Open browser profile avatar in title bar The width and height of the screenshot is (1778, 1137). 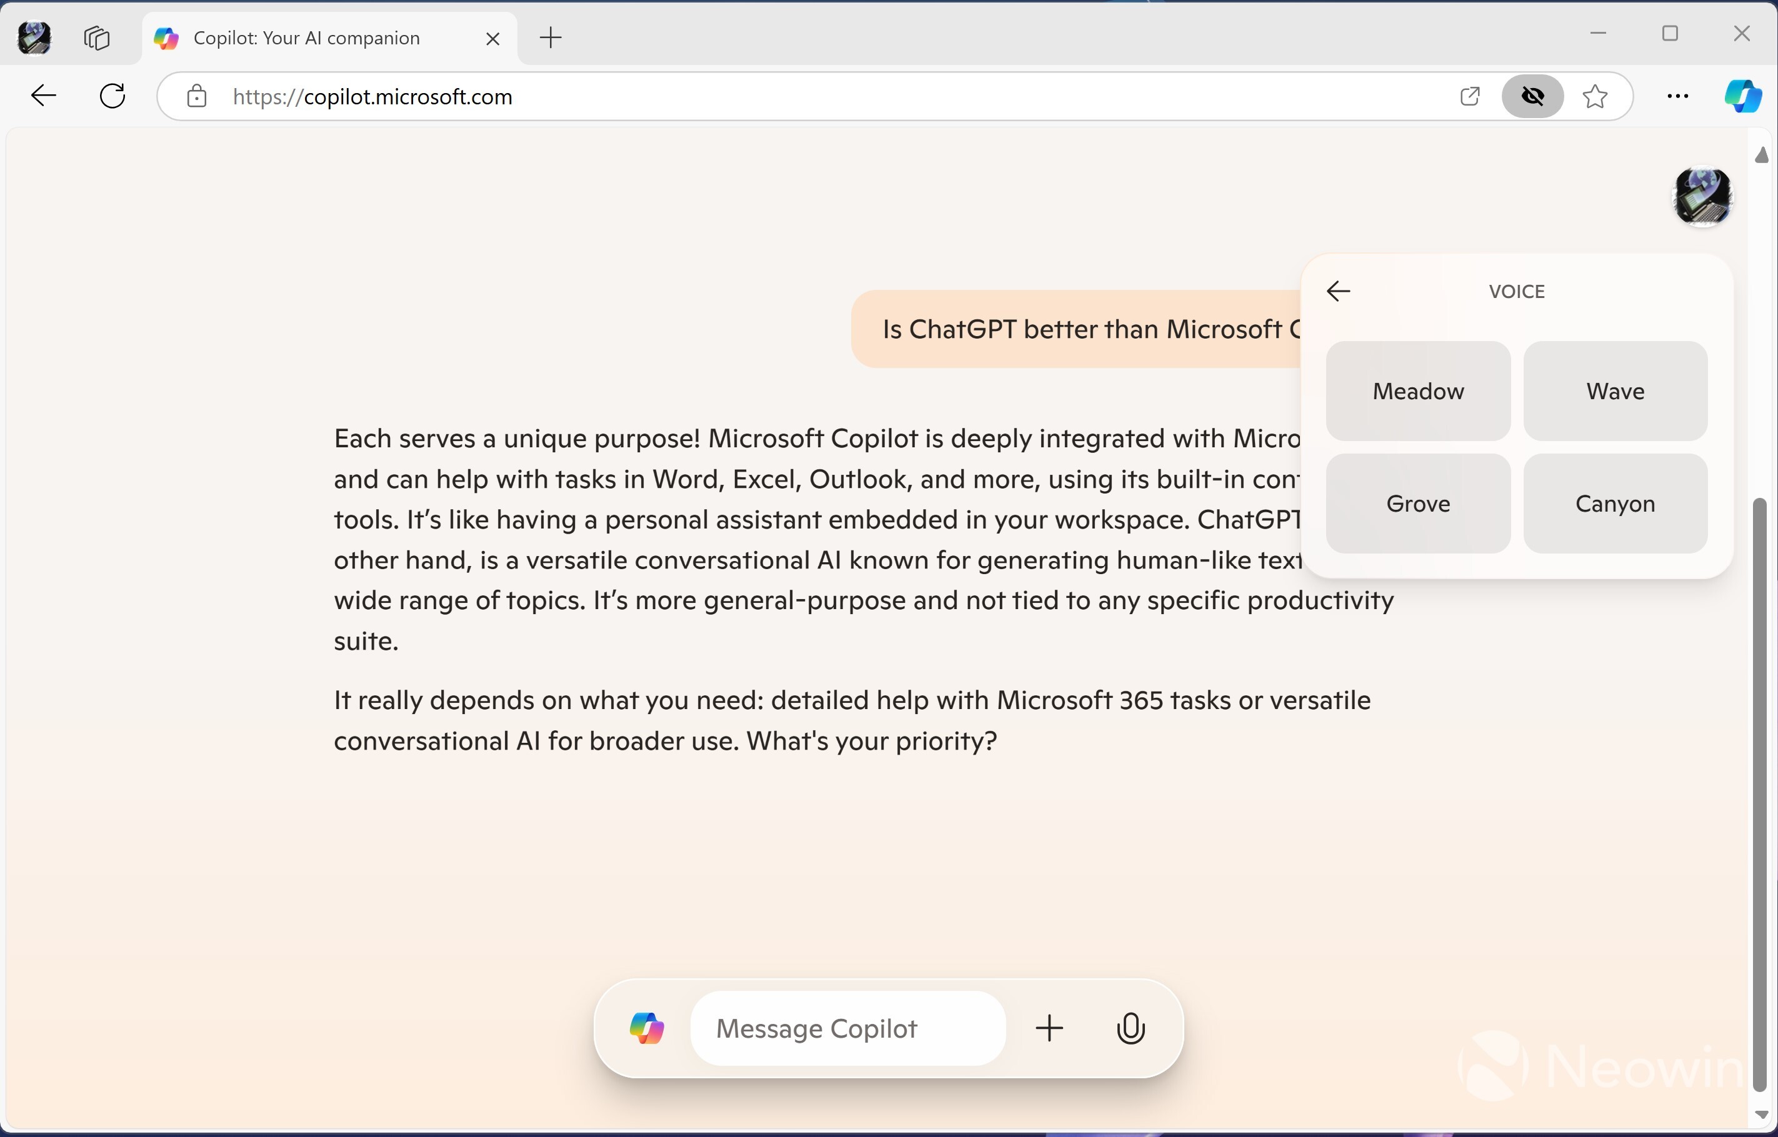pos(34,37)
